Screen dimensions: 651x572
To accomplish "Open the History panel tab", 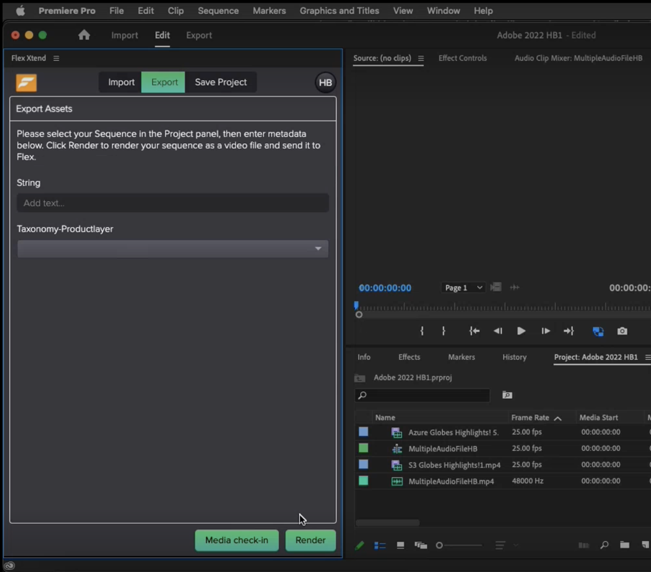I will [x=515, y=357].
